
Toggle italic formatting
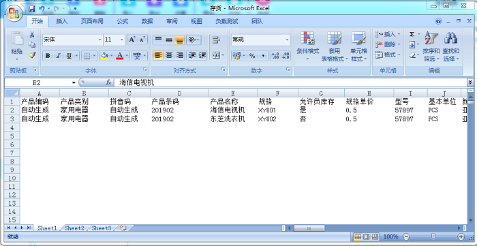point(58,56)
